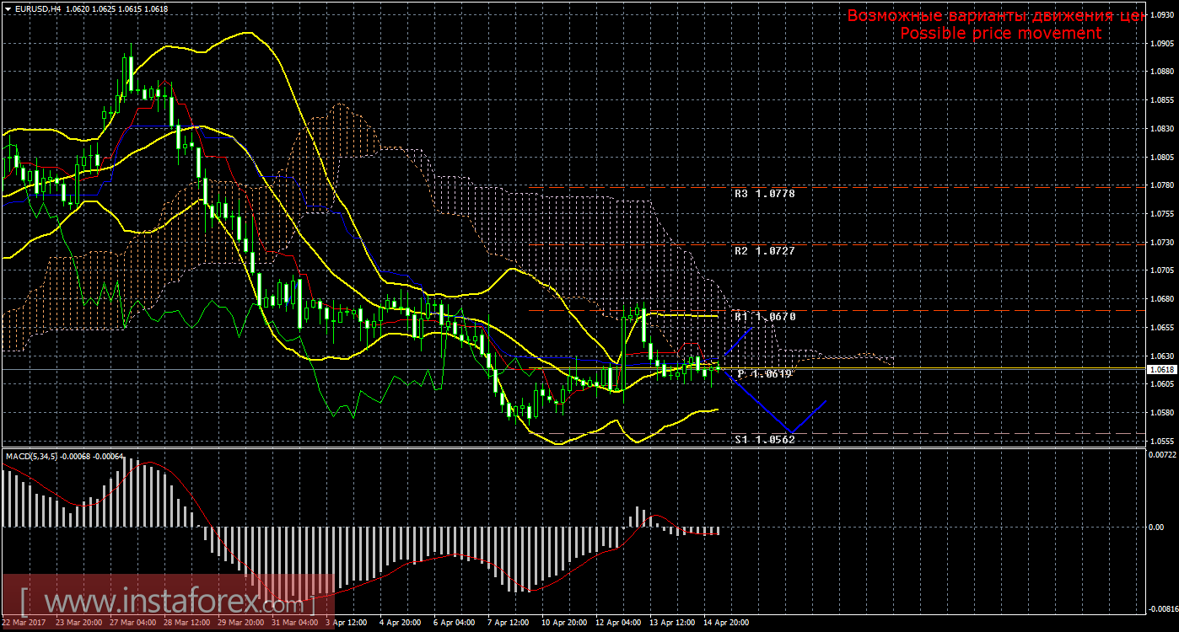Click the 1.0555 price axis label
The image size is (1179, 632).
(1162, 441)
